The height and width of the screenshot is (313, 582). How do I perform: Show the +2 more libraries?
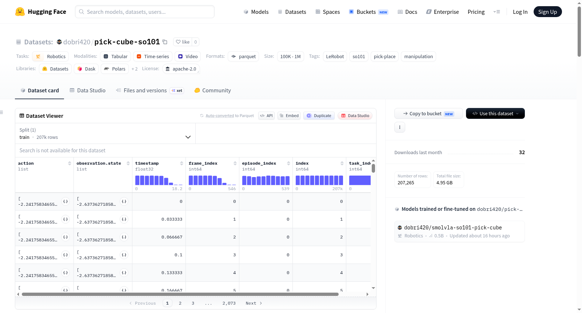click(135, 69)
